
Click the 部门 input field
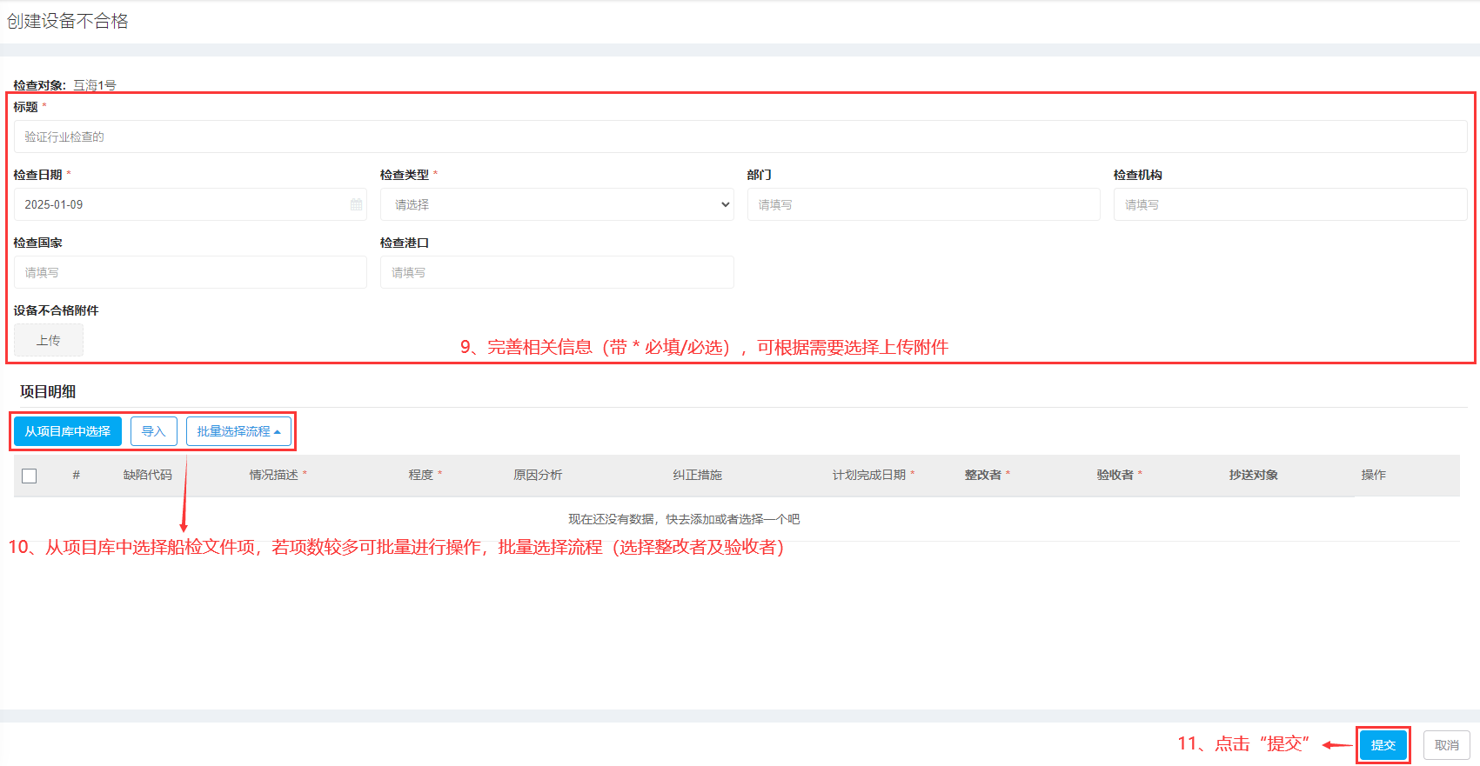(x=924, y=204)
